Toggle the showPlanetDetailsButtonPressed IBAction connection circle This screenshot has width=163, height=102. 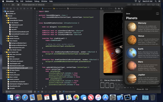pyautogui.click(x=37, y=60)
